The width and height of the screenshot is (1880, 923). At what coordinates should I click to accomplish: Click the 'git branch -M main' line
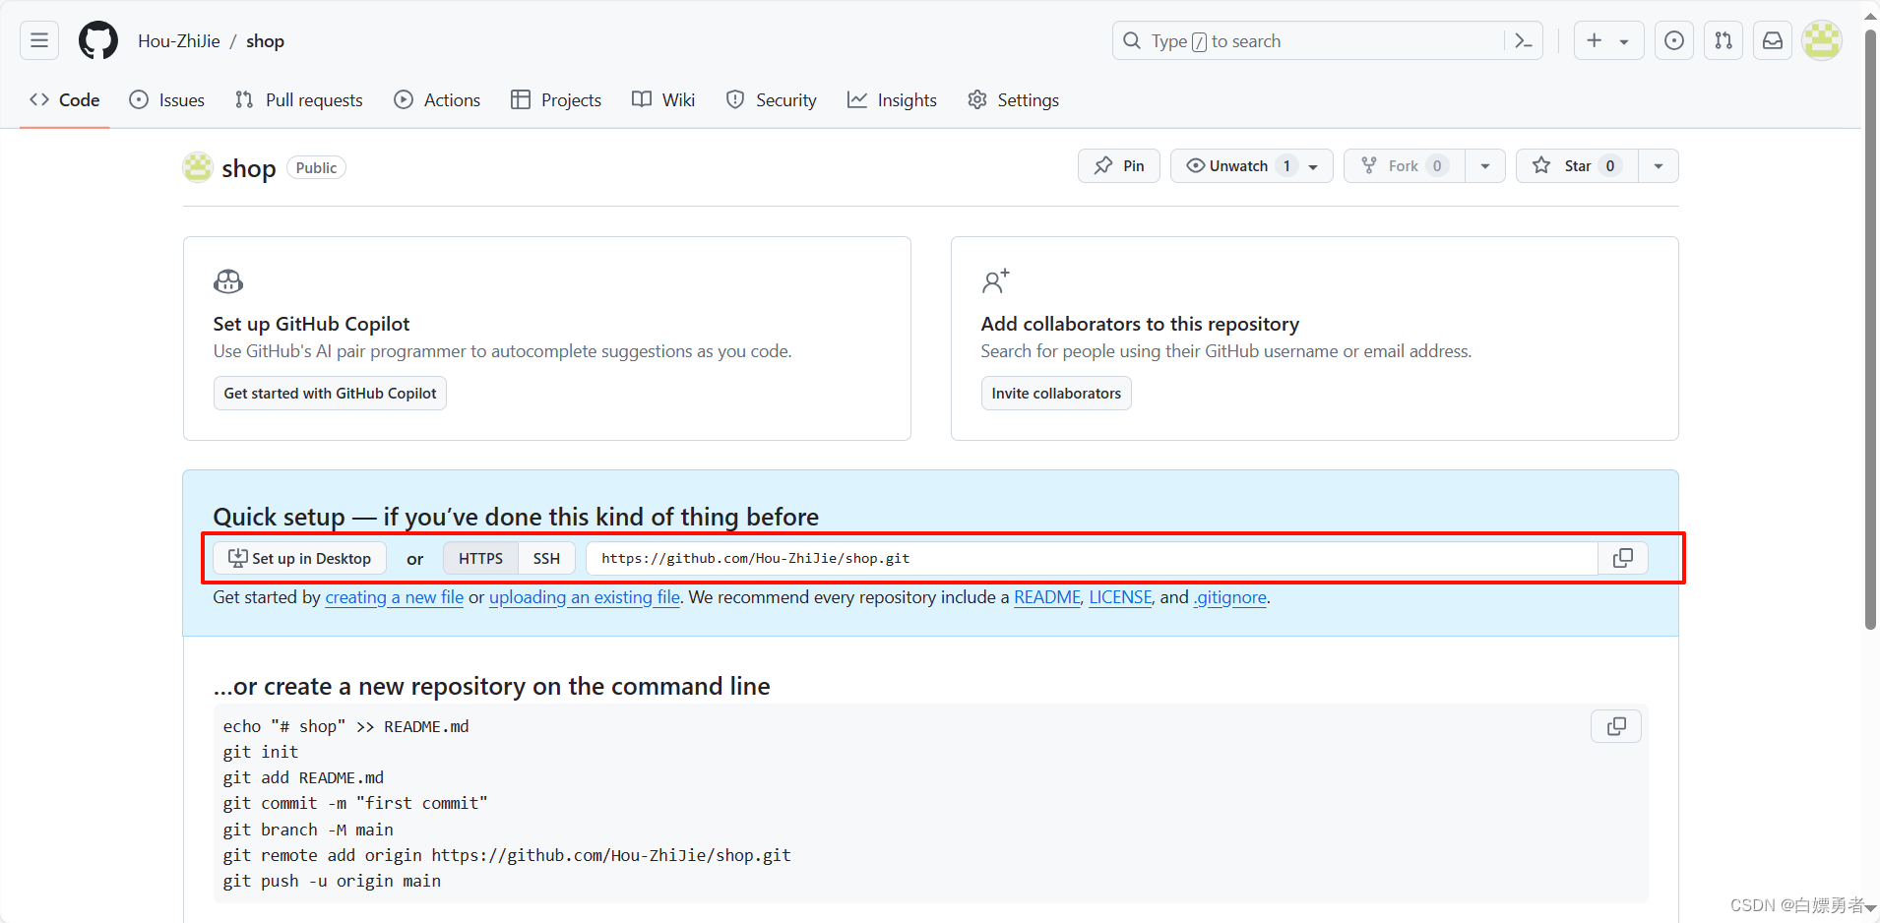pyautogui.click(x=308, y=830)
